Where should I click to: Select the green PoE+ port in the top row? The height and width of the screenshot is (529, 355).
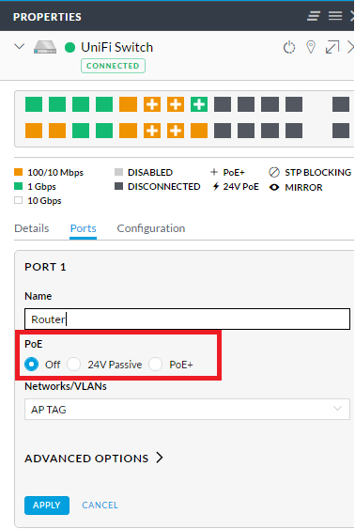tap(199, 104)
